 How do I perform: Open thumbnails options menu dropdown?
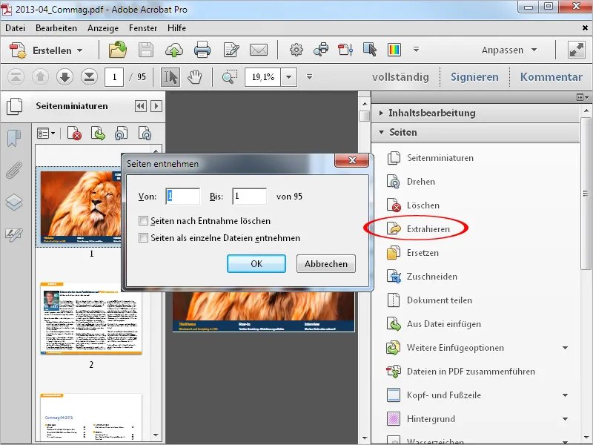point(46,133)
